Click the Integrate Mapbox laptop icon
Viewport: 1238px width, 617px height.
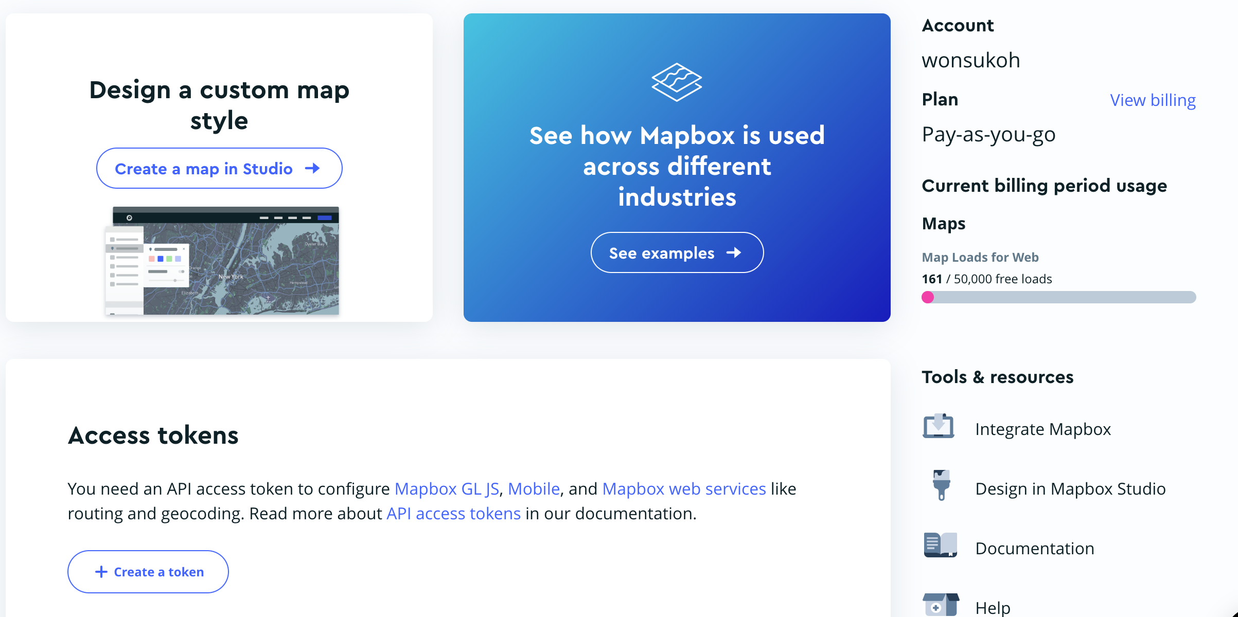938,427
